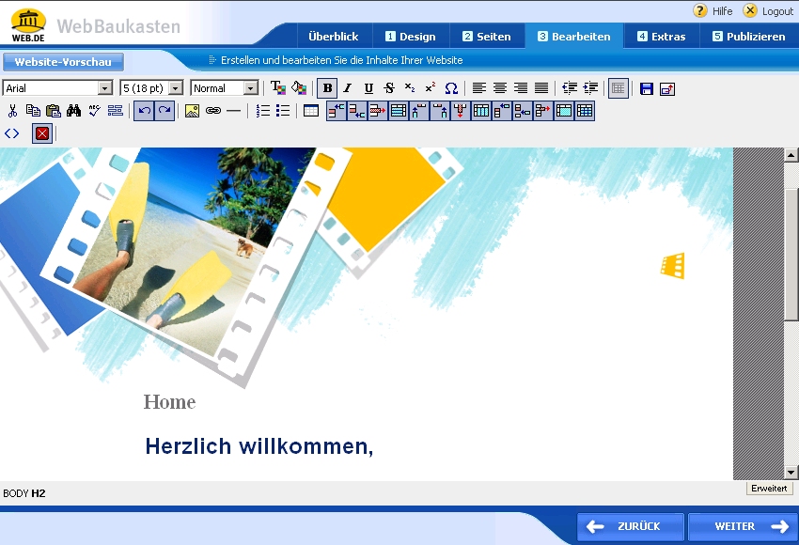Switch to the 1 Design tab

[x=411, y=37]
